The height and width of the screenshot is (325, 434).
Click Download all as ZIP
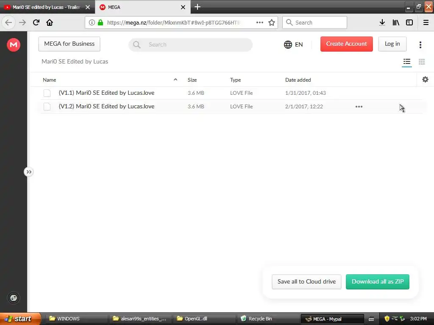click(x=378, y=281)
